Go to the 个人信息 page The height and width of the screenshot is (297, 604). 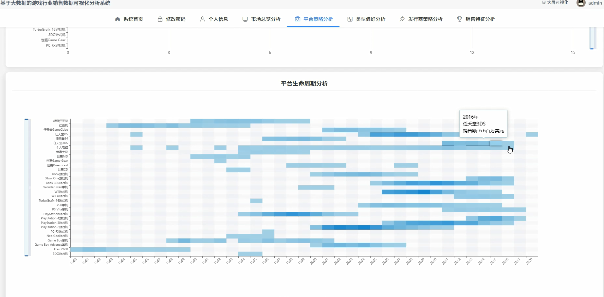click(214, 19)
